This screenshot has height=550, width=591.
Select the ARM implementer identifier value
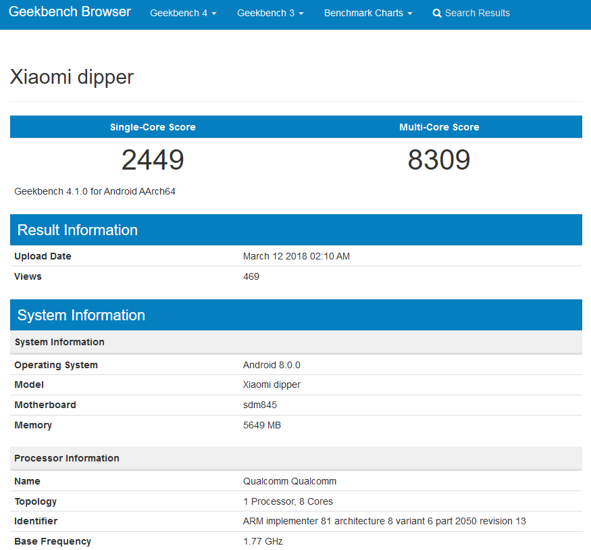384,522
